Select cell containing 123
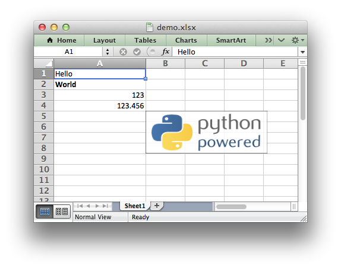Image resolution: width=341 pixels, height=269 pixels. pyautogui.click(x=100, y=95)
